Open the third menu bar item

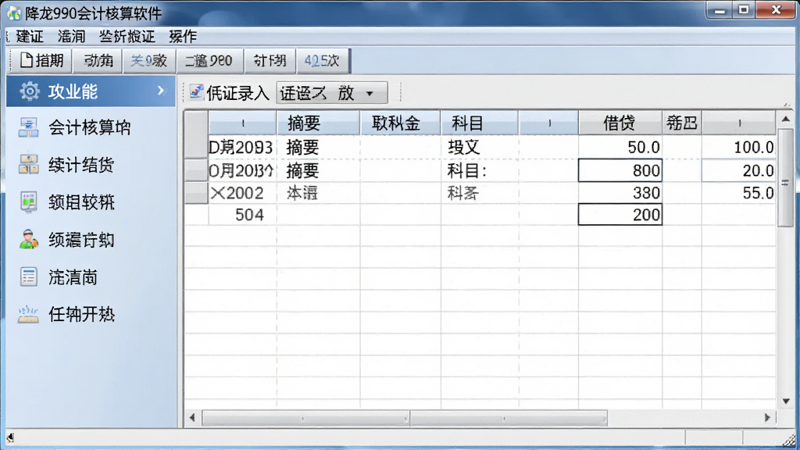(x=127, y=36)
